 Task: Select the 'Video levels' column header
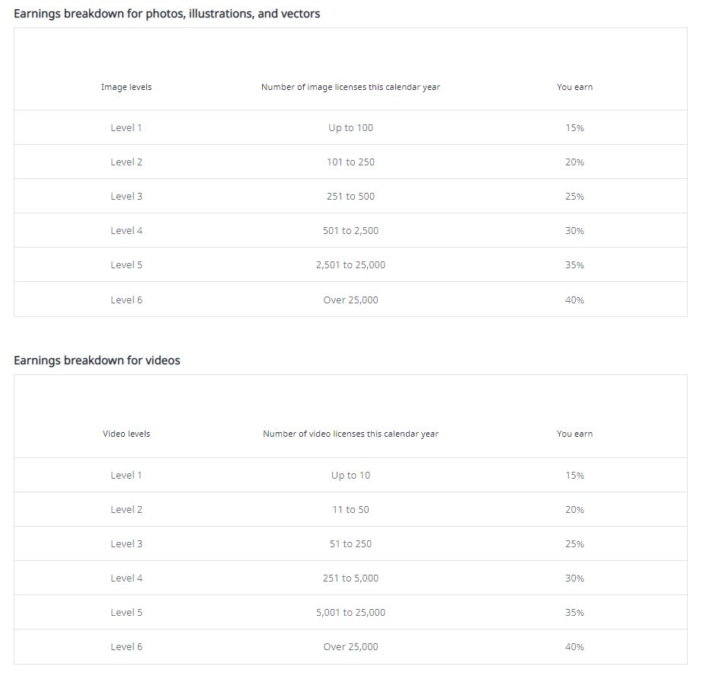point(126,434)
